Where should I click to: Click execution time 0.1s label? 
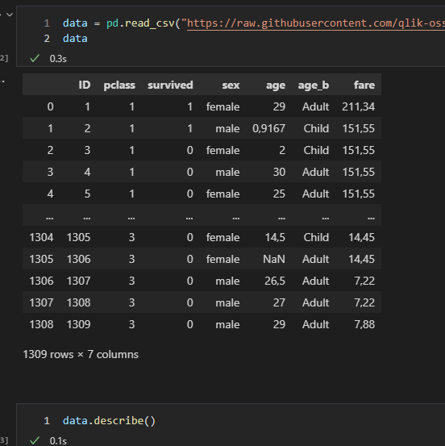58,440
